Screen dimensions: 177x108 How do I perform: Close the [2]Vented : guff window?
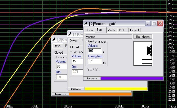click(160, 24)
